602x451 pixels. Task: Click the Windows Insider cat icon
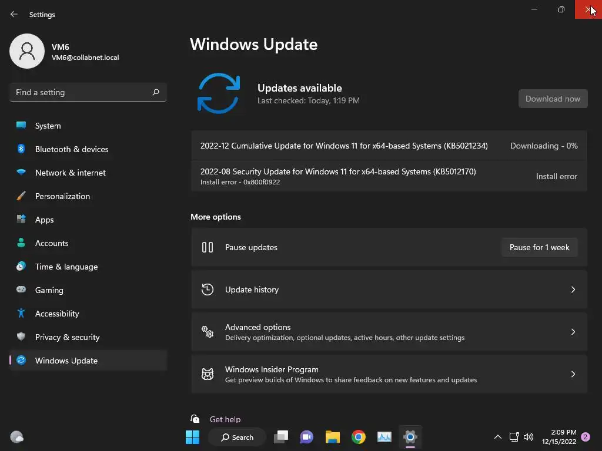click(x=208, y=374)
